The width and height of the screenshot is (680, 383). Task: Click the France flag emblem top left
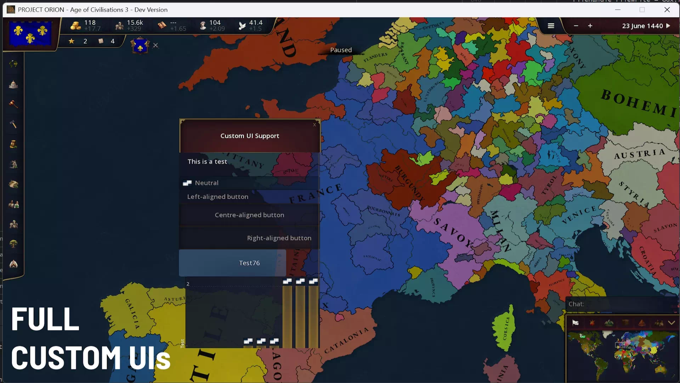click(30, 34)
